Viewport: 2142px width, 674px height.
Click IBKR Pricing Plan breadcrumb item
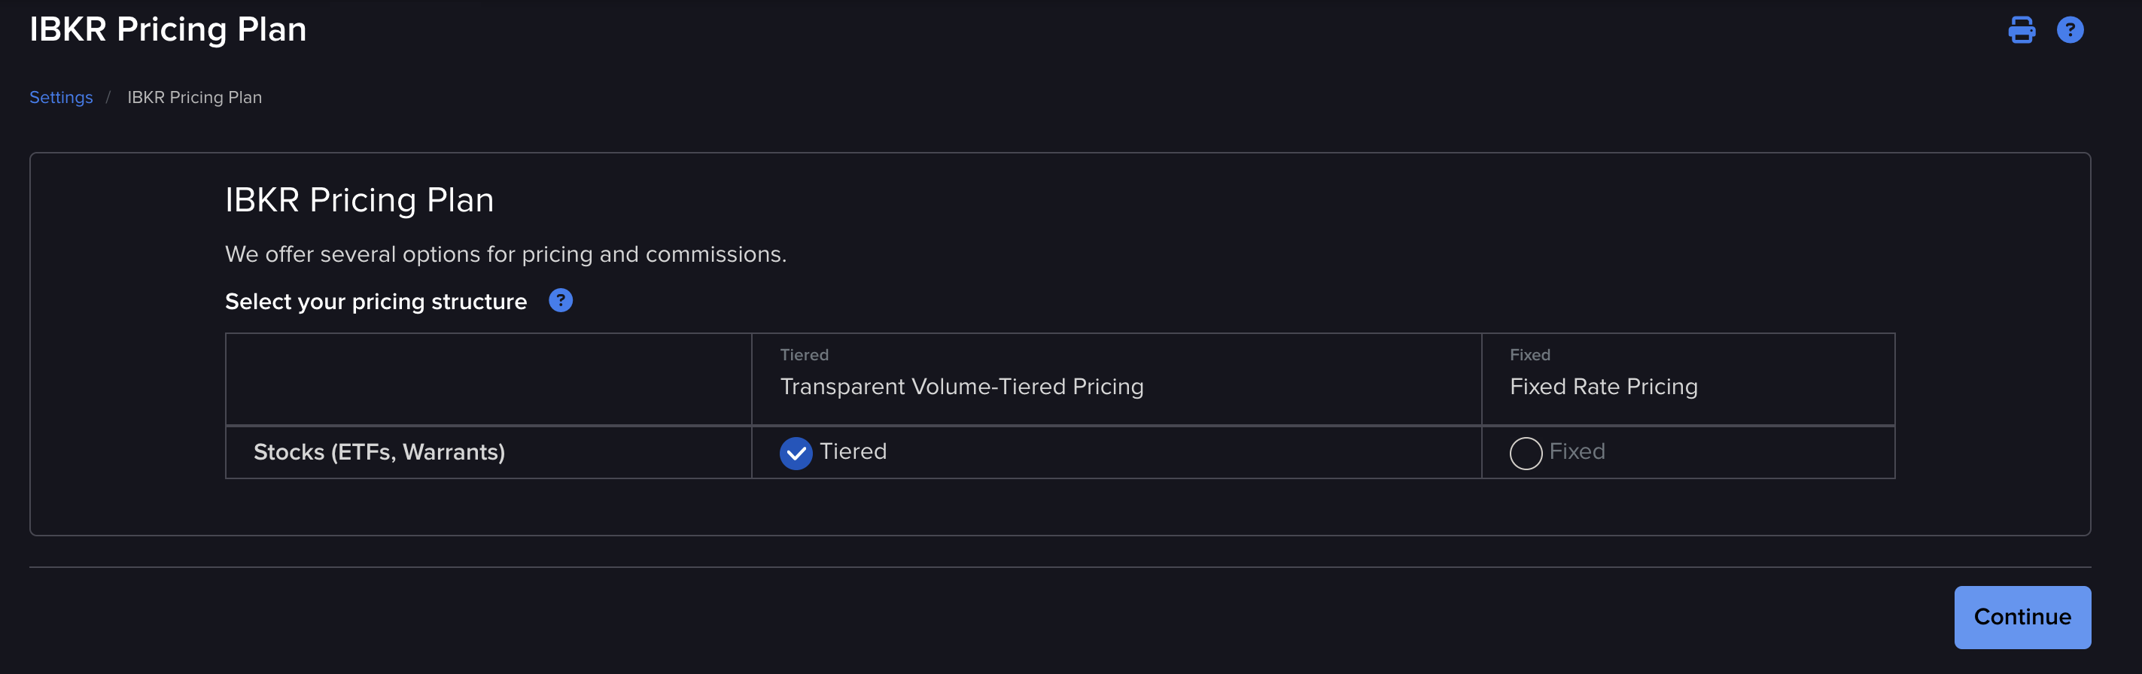pos(193,97)
